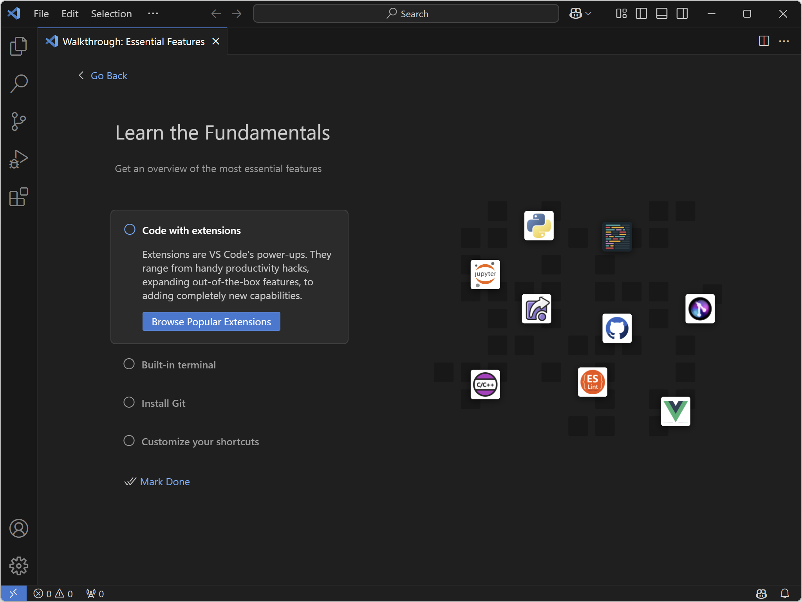Check the 'Install Git' step circle
Screen dimensions: 802x602
click(x=129, y=403)
